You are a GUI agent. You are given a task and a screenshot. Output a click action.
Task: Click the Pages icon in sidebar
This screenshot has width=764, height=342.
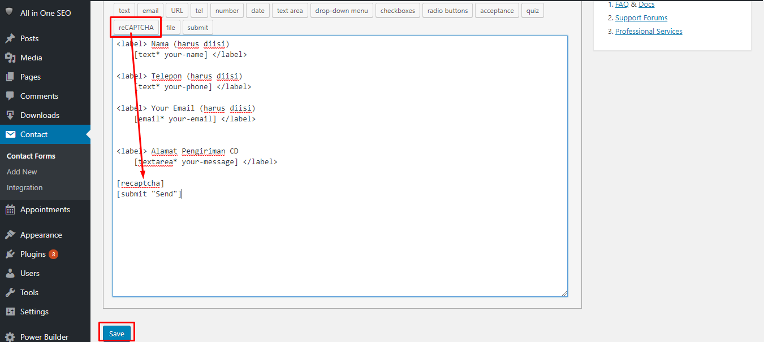pyautogui.click(x=10, y=77)
